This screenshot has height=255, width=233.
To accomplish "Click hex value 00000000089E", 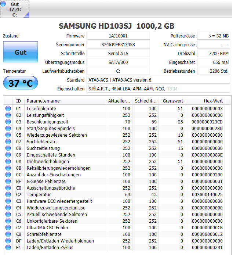I will 207,155.
